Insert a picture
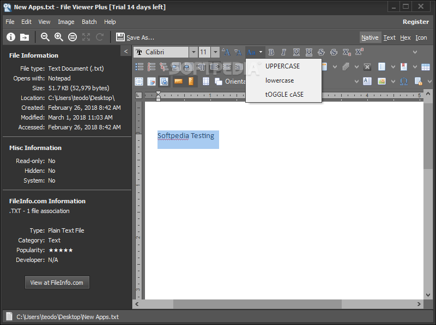This screenshot has width=436, height=325. click(381, 82)
